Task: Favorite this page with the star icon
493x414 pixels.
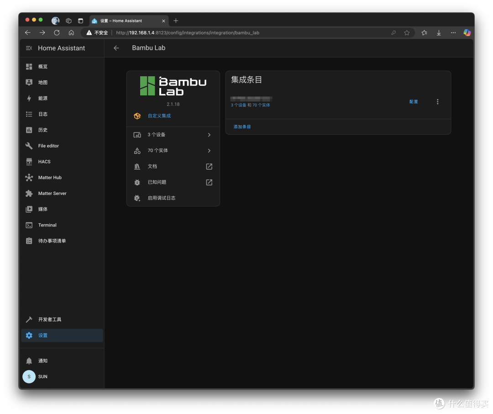Action: coord(407,33)
